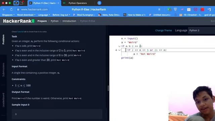Go to Prepare breadcrumb
The height and width of the screenshot is (121, 215).
(x=42, y=21)
